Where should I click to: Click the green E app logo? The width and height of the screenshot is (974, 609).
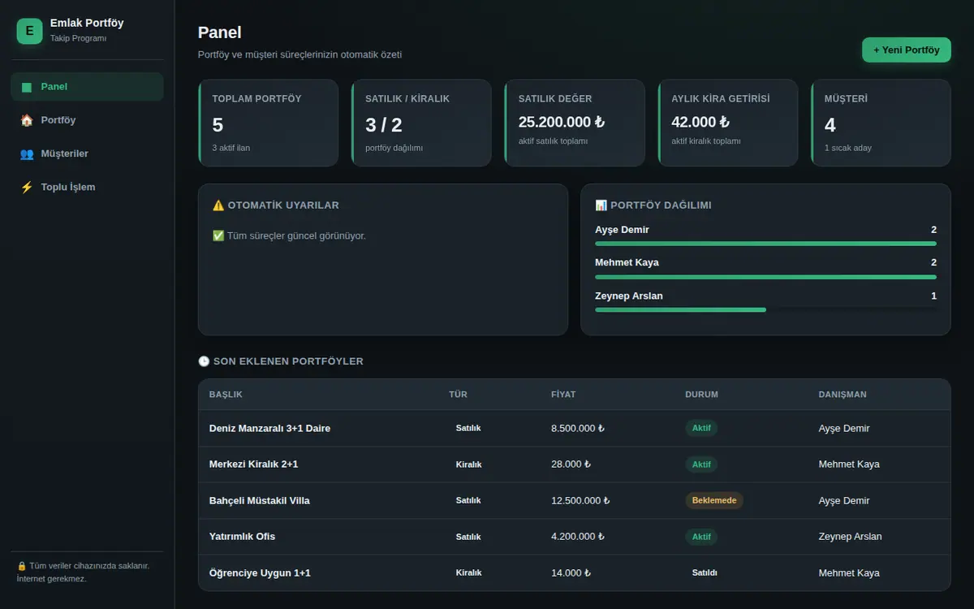click(29, 31)
